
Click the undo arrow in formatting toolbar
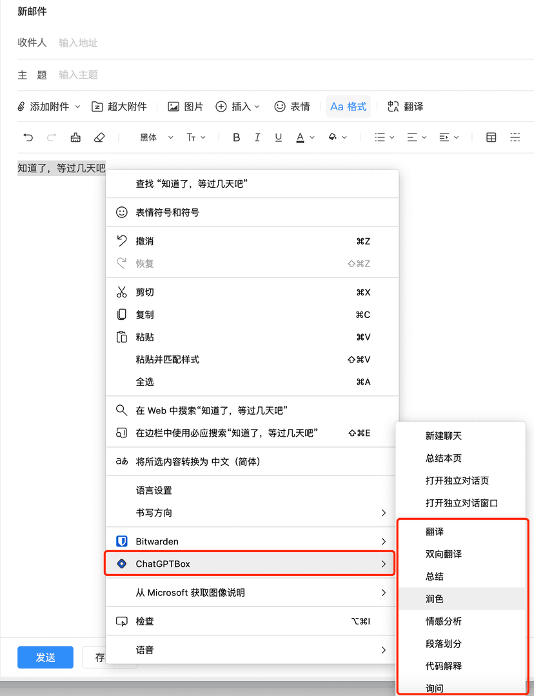click(x=28, y=137)
